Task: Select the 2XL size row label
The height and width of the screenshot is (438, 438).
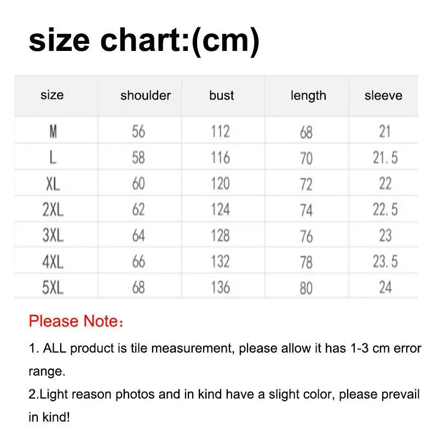Action: click(x=53, y=210)
